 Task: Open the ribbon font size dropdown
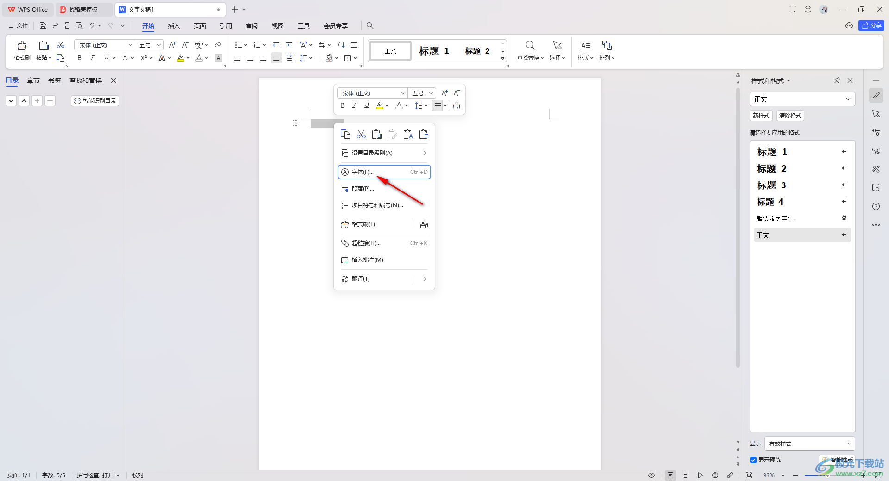tap(158, 45)
